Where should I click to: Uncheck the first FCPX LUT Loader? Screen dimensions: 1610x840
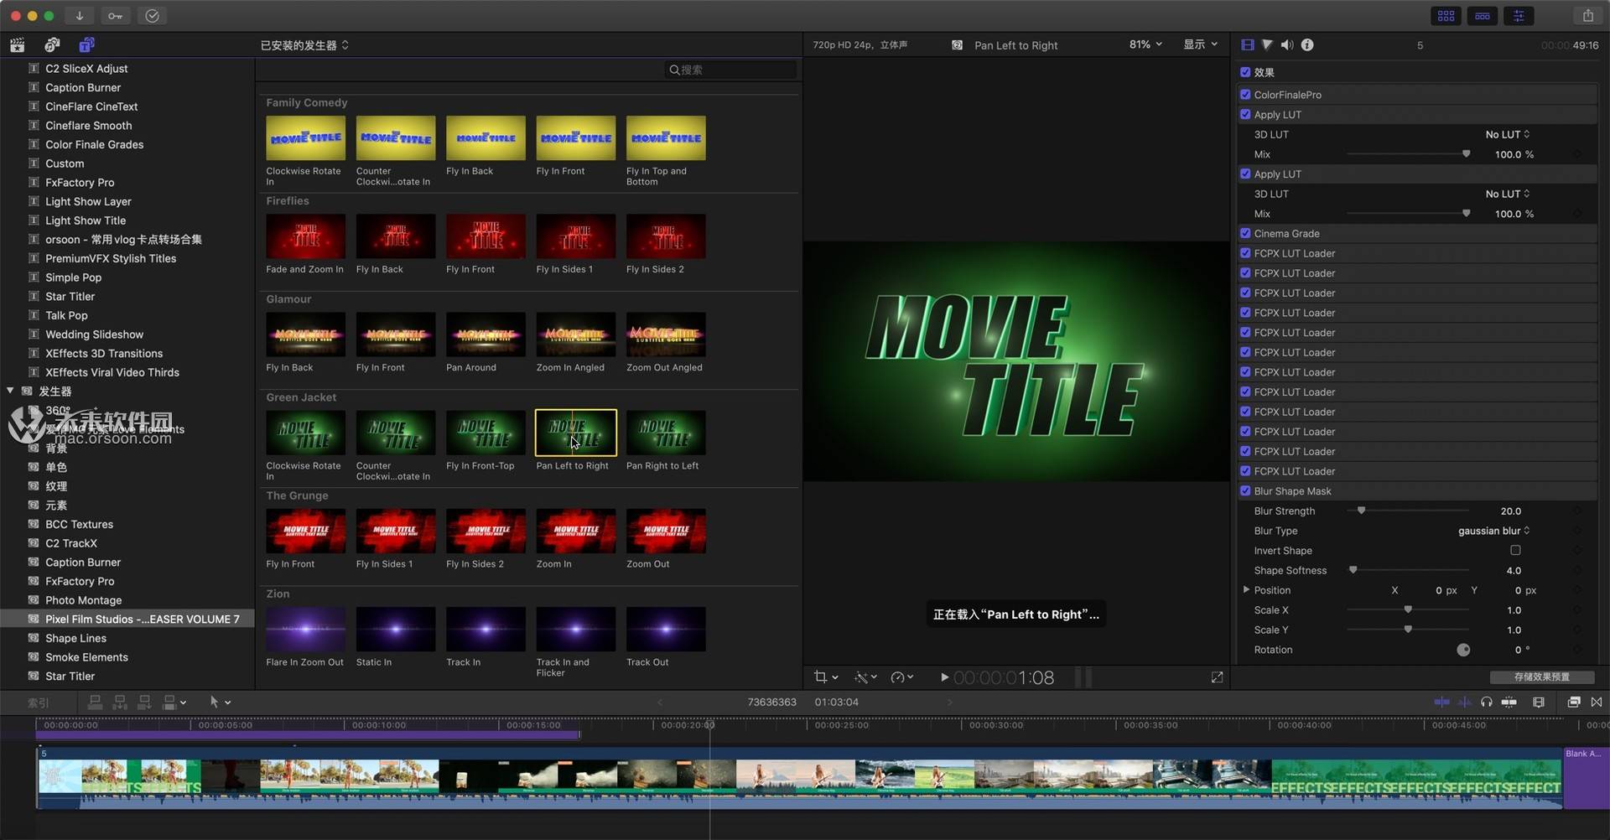1245,252
